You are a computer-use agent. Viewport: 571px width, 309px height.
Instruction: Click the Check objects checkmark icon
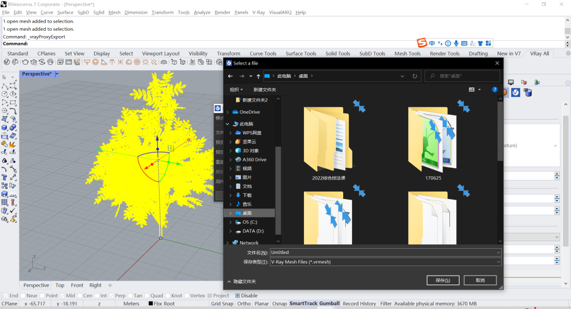13,210
